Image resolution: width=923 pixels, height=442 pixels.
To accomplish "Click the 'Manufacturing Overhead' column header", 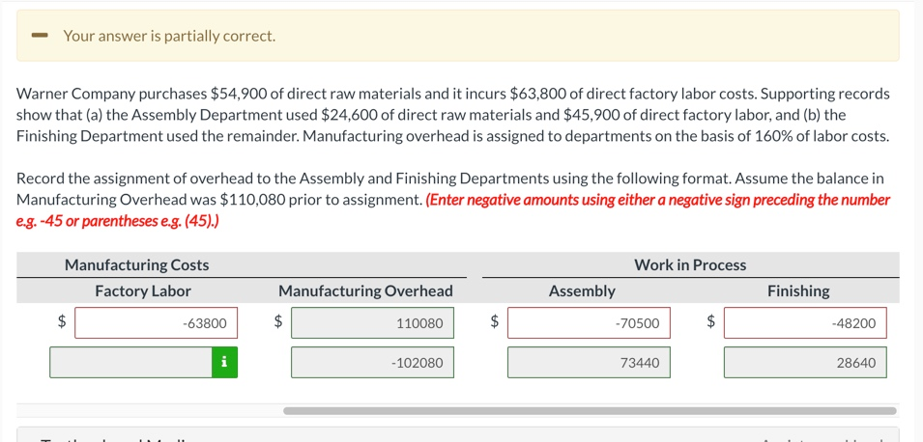I will [x=365, y=290].
